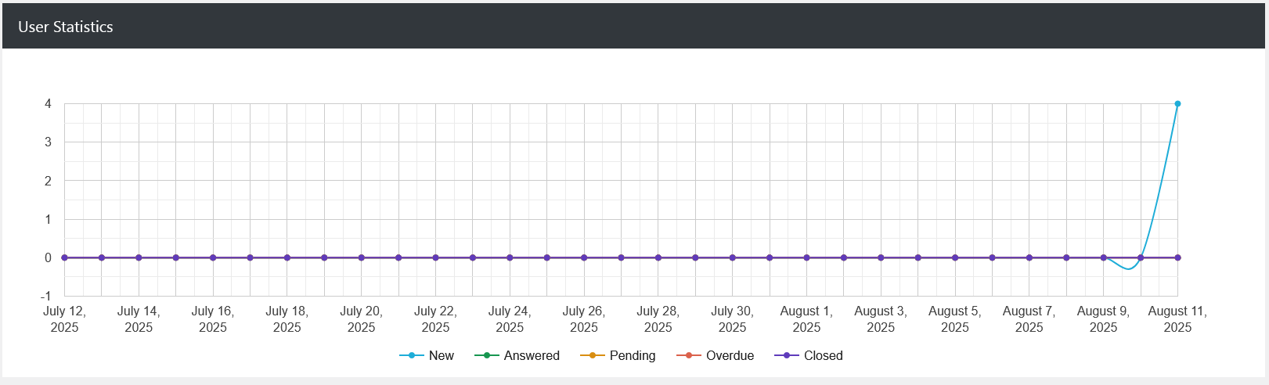
Task: Click the blue New legend marker
Action: 412,355
